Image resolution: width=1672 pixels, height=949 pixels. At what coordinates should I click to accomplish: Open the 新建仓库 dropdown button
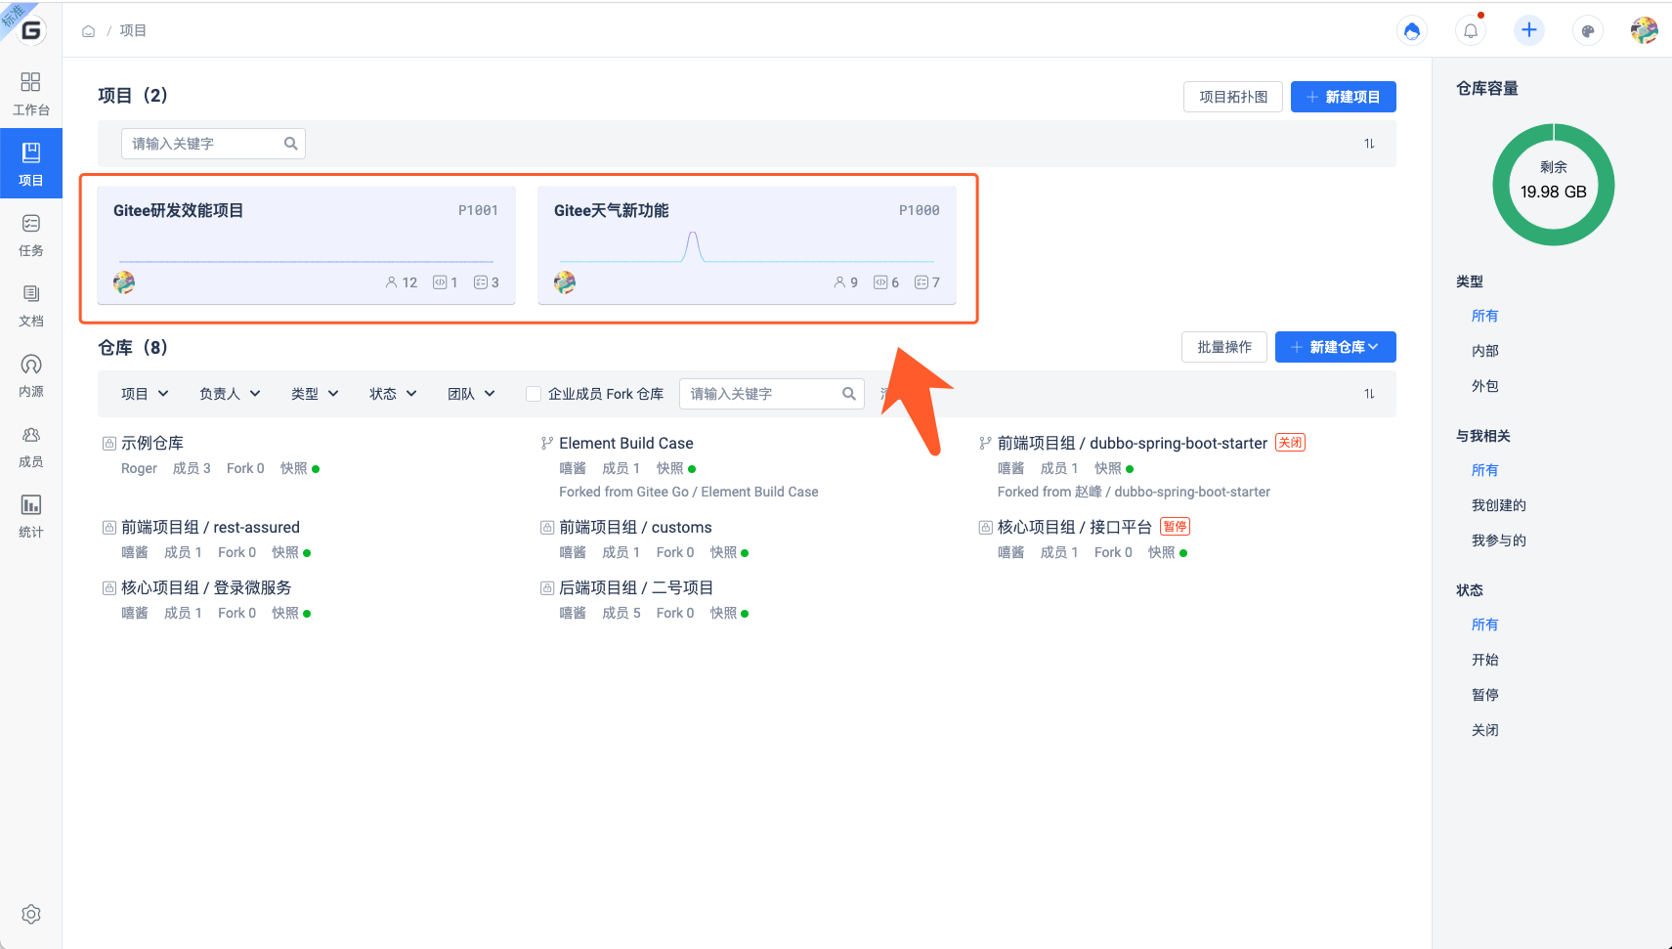click(x=1335, y=347)
